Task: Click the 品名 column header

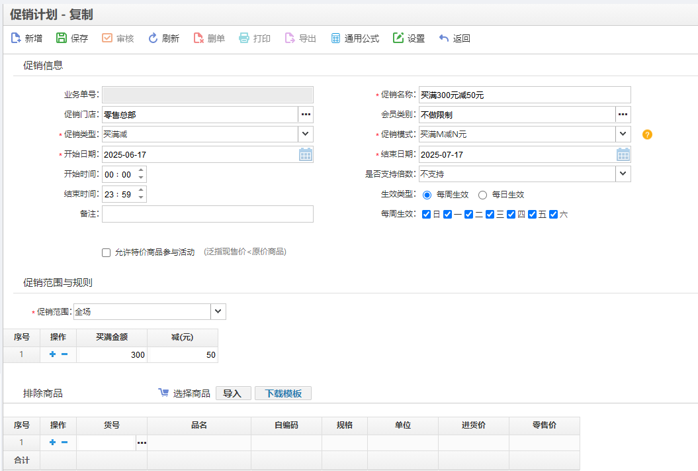Action: [199, 425]
